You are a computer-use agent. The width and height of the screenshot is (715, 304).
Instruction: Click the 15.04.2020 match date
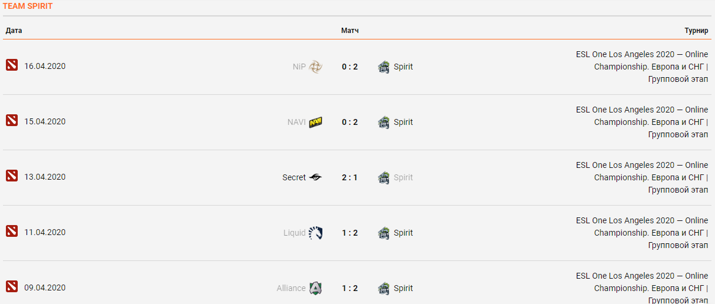pyautogui.click(x=45, y=122)
